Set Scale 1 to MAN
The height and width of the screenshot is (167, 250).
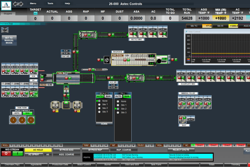pos(108,96)
